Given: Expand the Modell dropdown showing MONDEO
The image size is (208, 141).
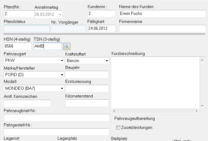Looking at the screenshot, I should 62,89.
